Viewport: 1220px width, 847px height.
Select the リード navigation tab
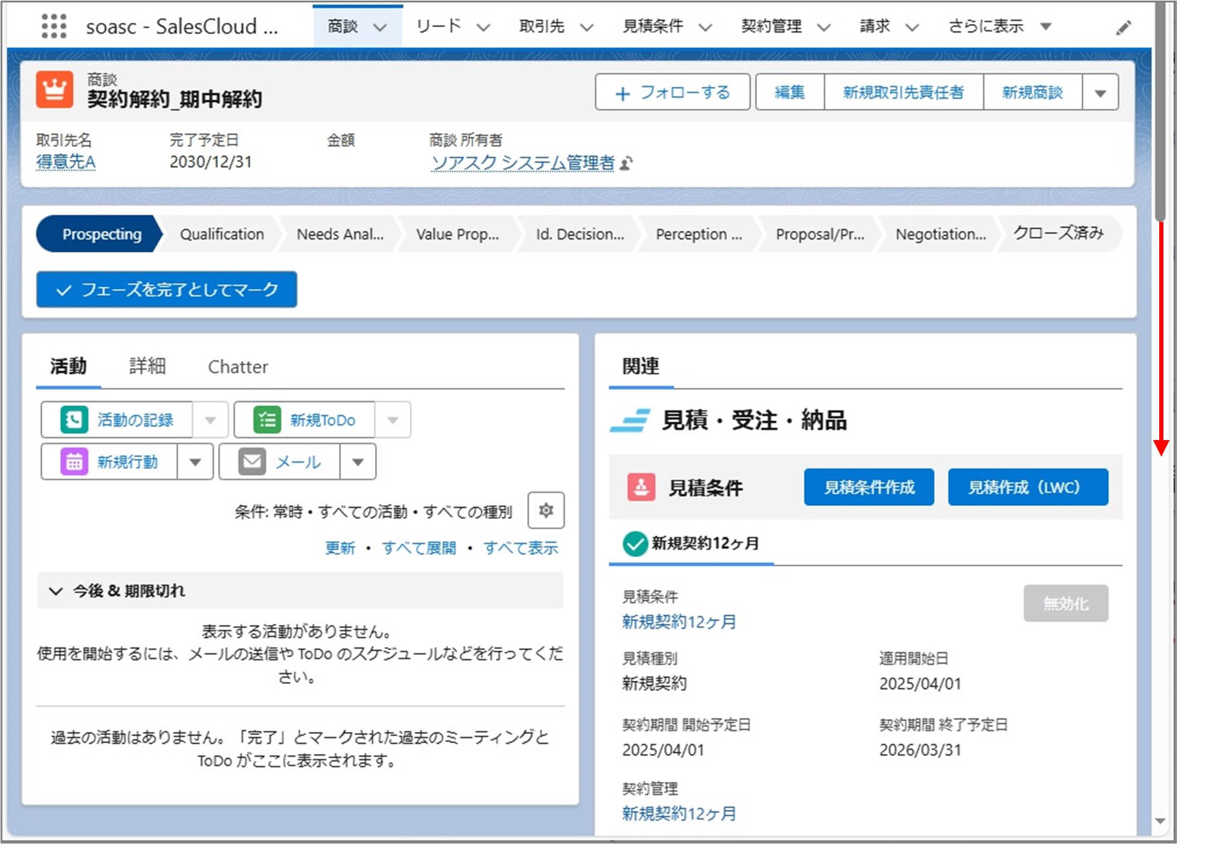coord(439,26)
